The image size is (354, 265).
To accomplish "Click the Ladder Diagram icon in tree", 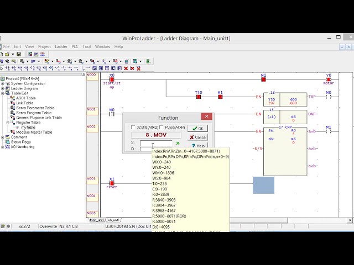I will [7, 88].
